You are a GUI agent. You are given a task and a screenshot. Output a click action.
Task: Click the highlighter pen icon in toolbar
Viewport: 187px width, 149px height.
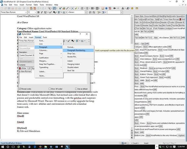pos(76,8)
